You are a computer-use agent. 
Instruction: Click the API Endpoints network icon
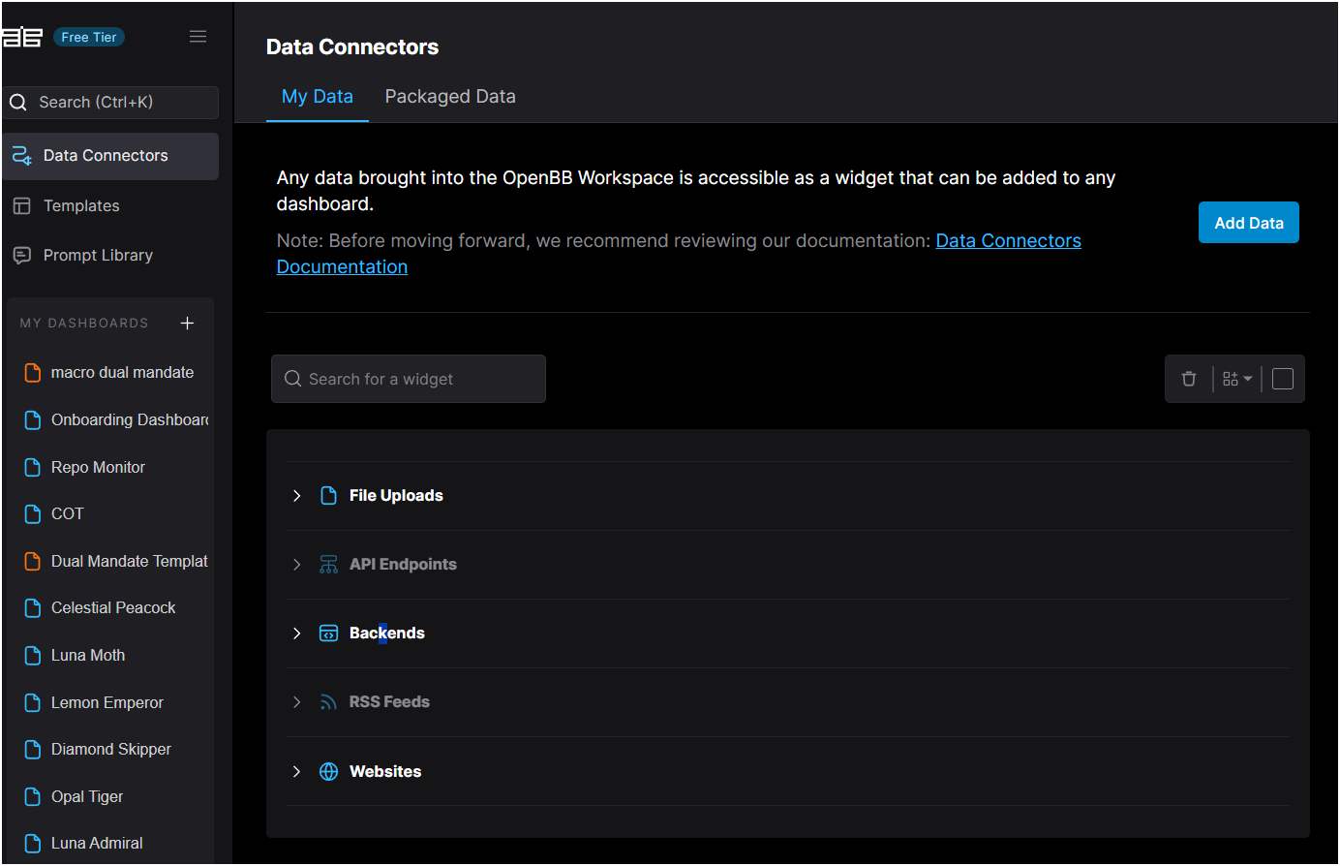pos(328,565)
